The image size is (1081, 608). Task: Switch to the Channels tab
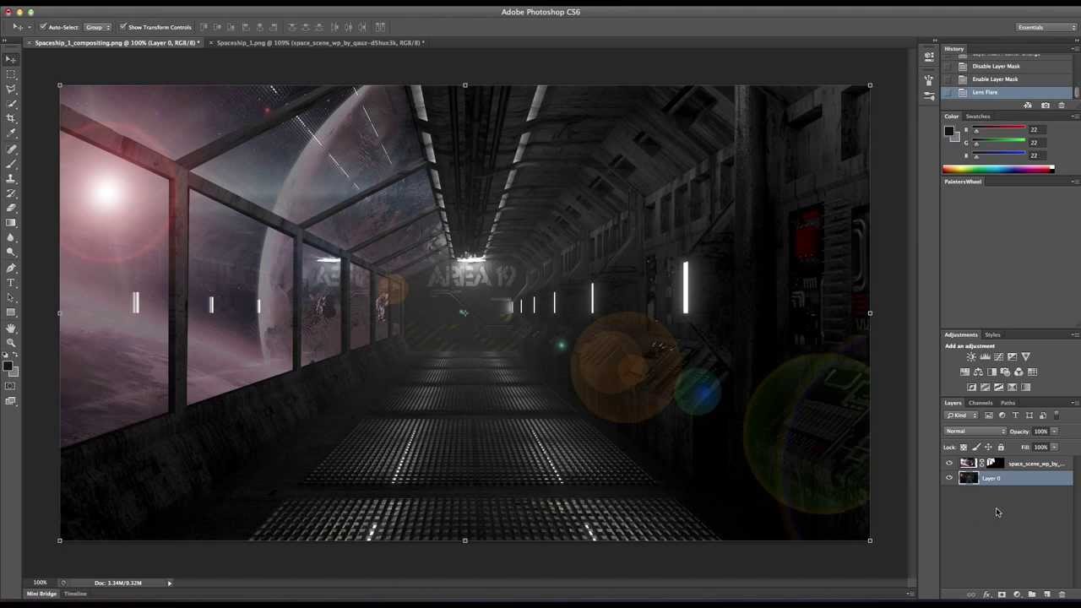[x=981, y=403]
